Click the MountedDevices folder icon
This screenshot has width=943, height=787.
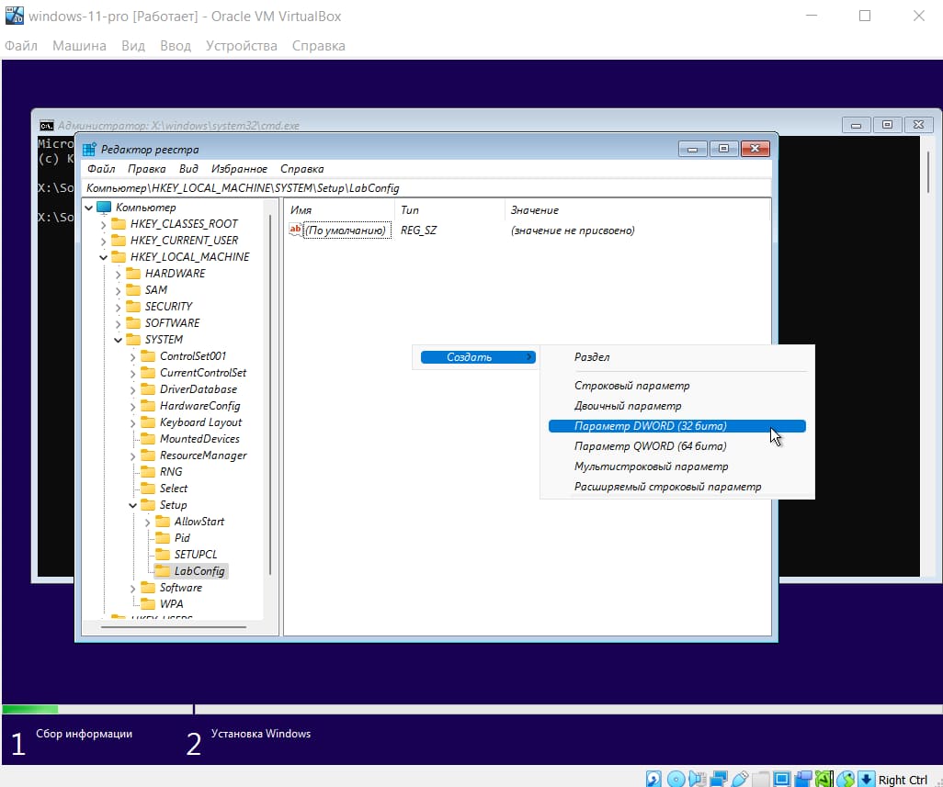148,439
